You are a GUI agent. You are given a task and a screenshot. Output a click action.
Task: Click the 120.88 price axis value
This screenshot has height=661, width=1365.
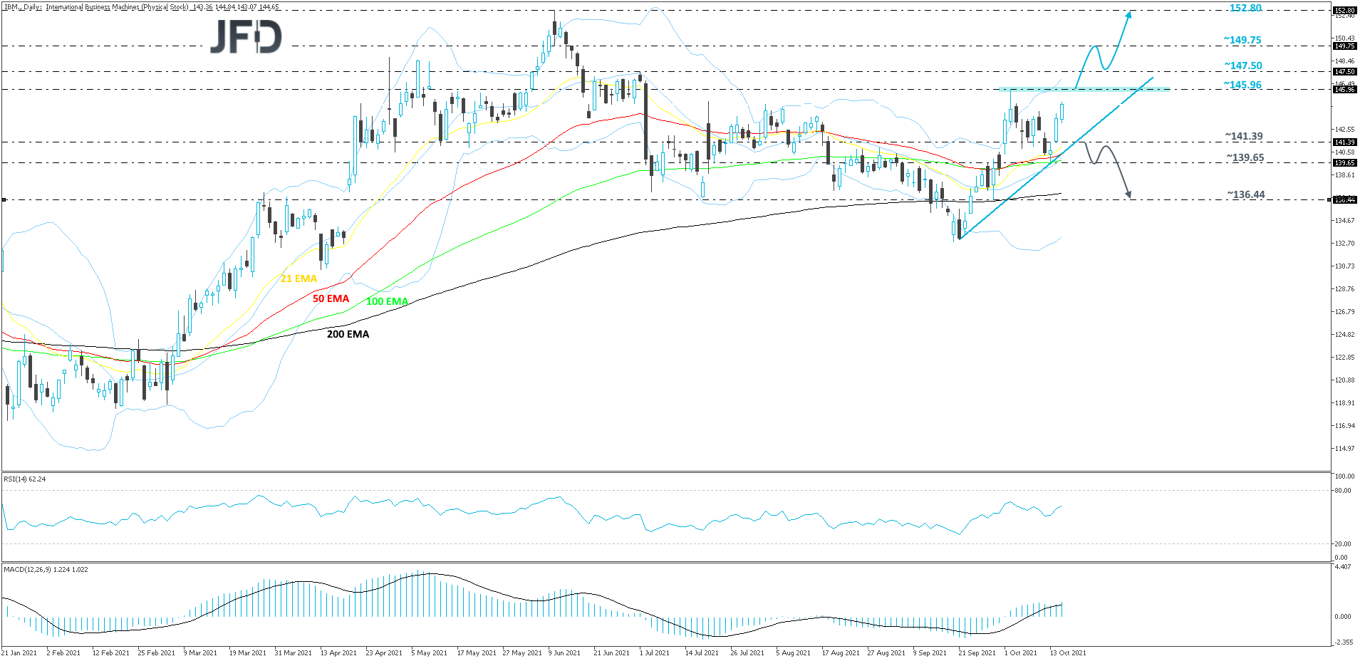1345,380
